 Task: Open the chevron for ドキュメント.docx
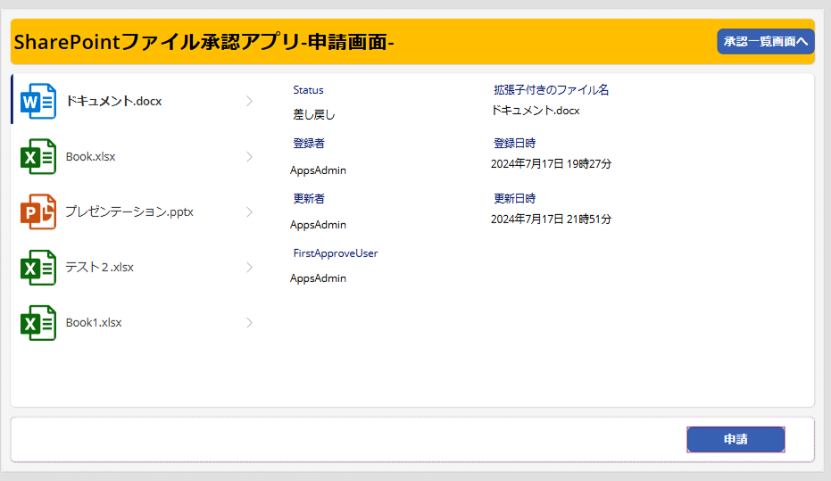[x=249, y=101]
